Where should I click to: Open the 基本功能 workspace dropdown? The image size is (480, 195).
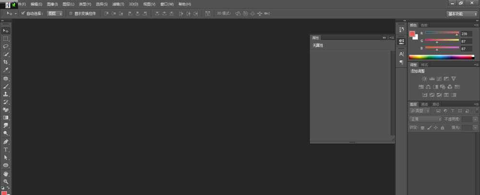(462, 14)
